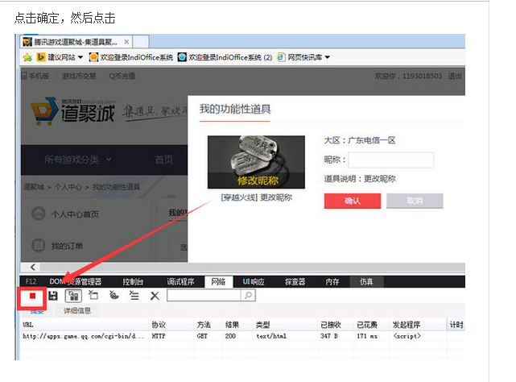Click the 修改昵称 dog-tag item thumbnail
Viewport: 516px width, 382px height.
pos(256,162)
